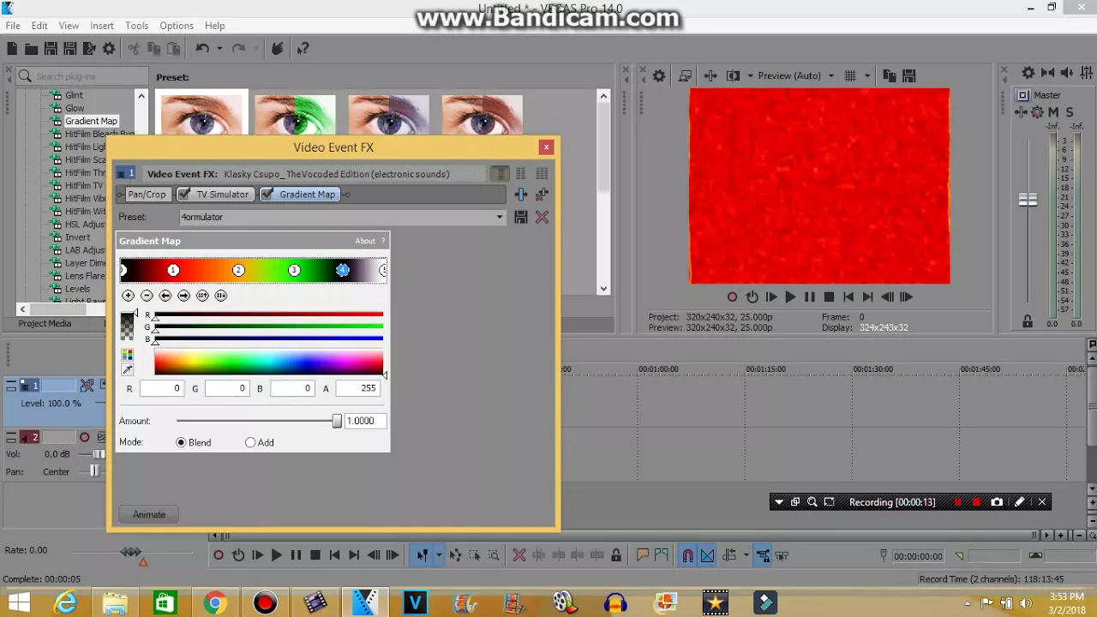Open the Plug-In Chain icon in Video Event FX

click(x=521, y=195)
